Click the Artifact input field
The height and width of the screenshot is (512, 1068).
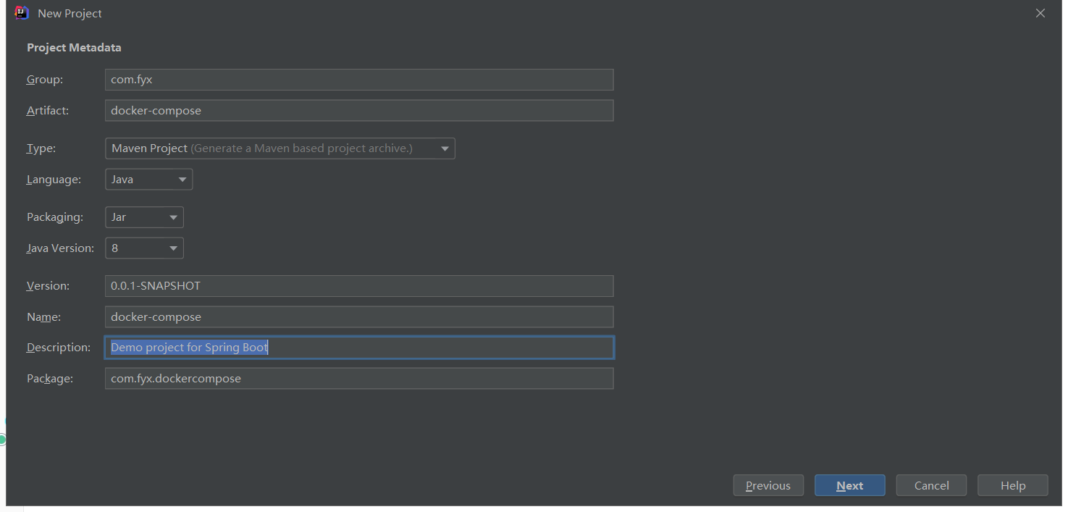359,110
